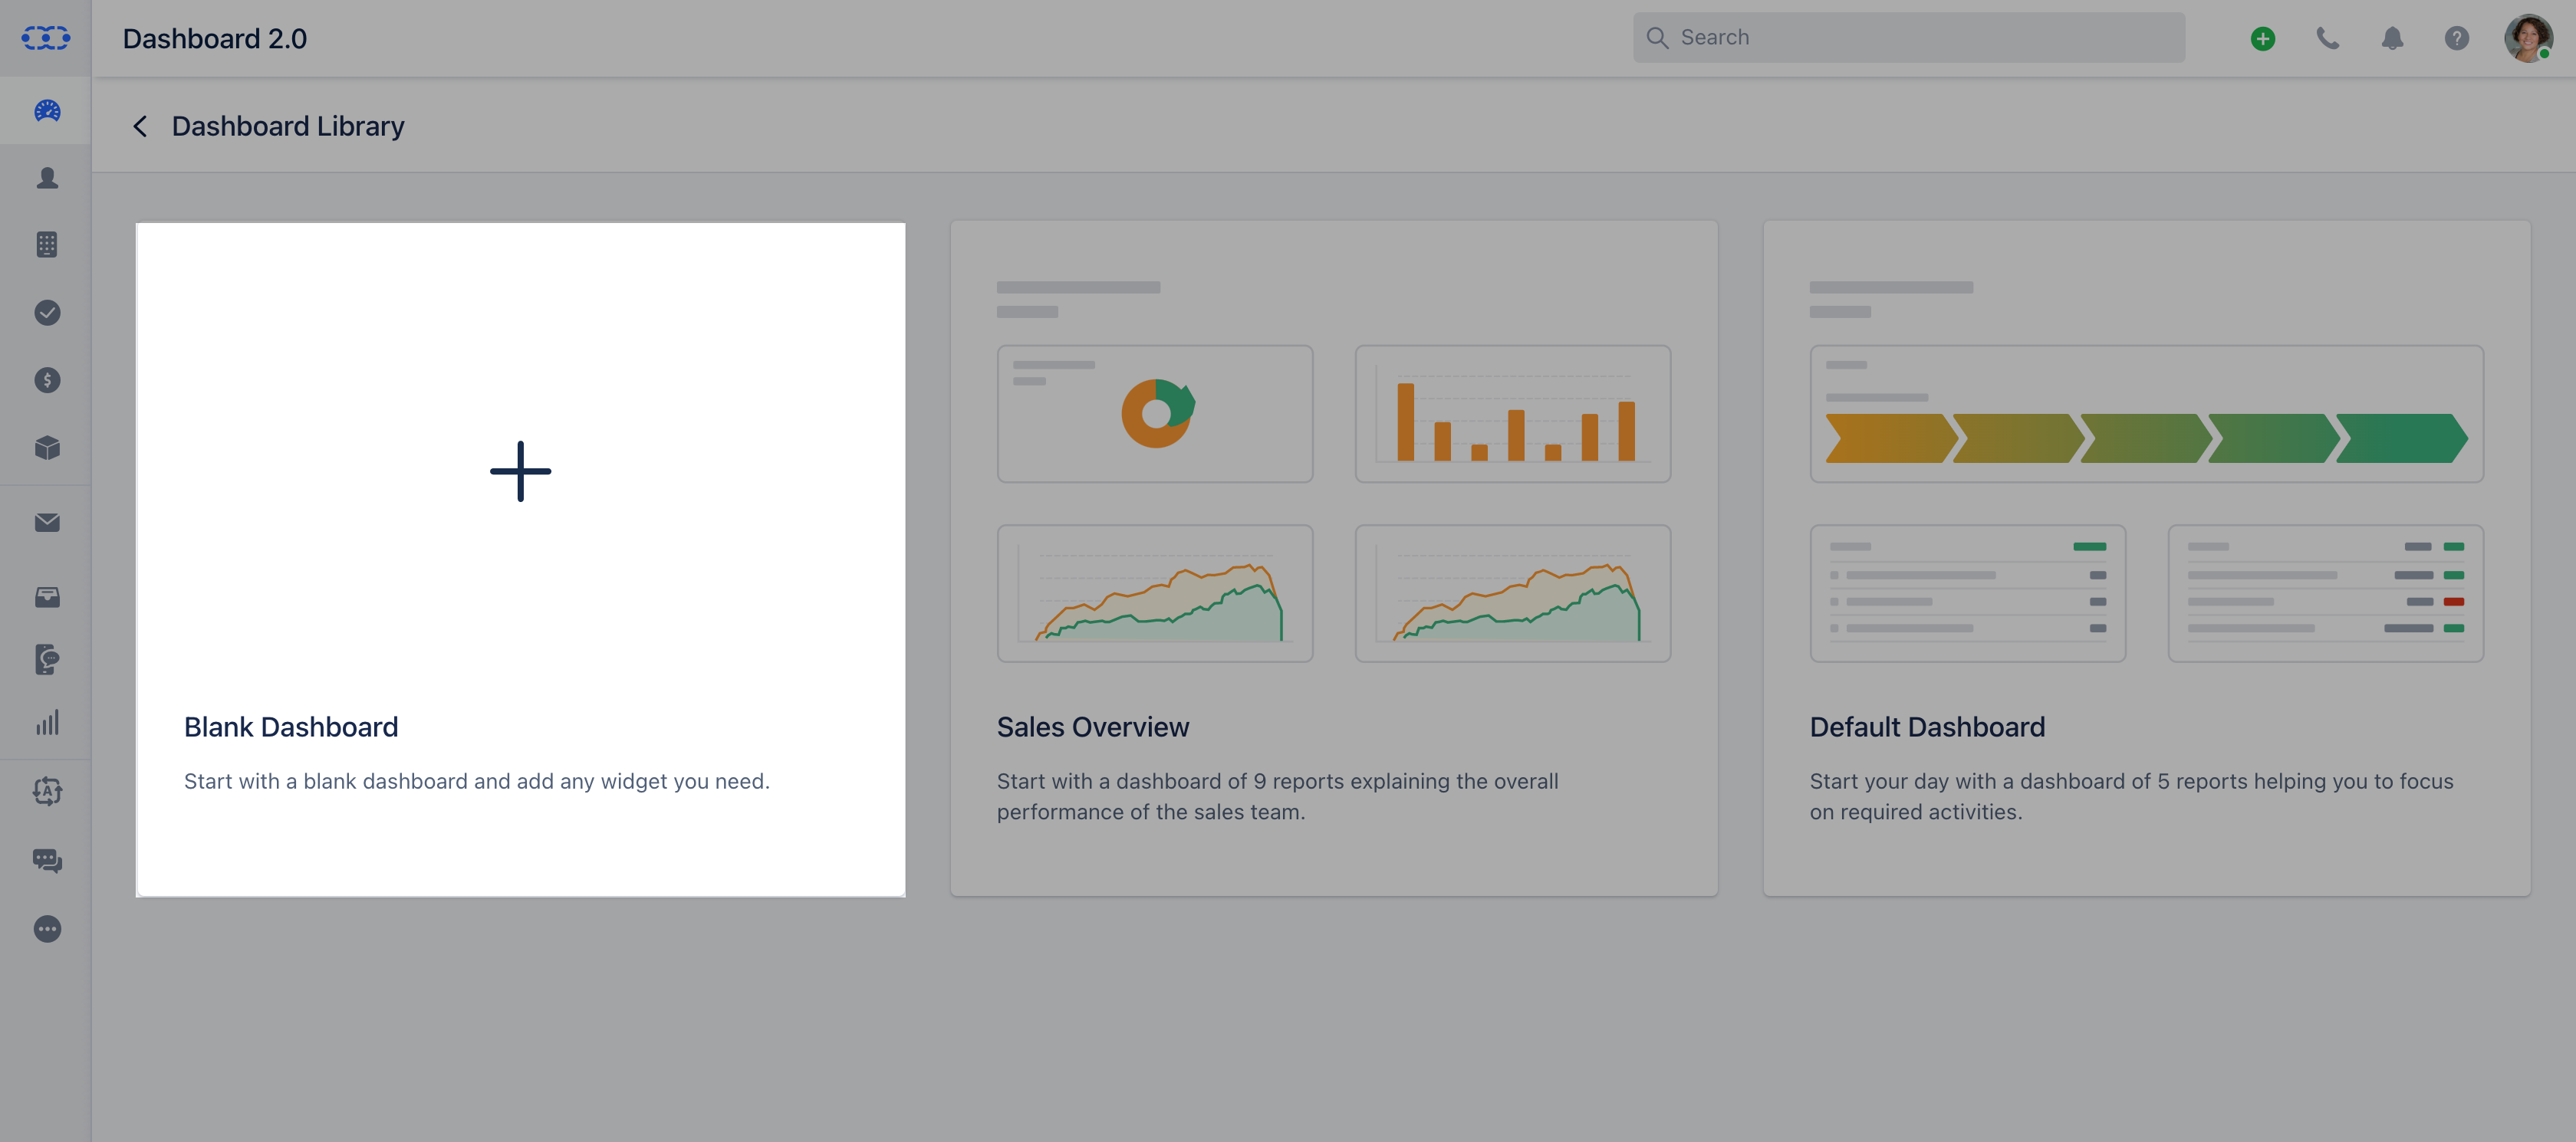This screenshot has width=2576, height=1142.
Task: Open the phone dialer icon in header
Action: (2328, 38)
